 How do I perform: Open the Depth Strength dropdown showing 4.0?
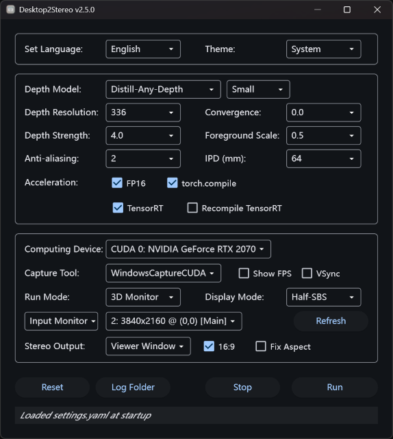point(143,136)
